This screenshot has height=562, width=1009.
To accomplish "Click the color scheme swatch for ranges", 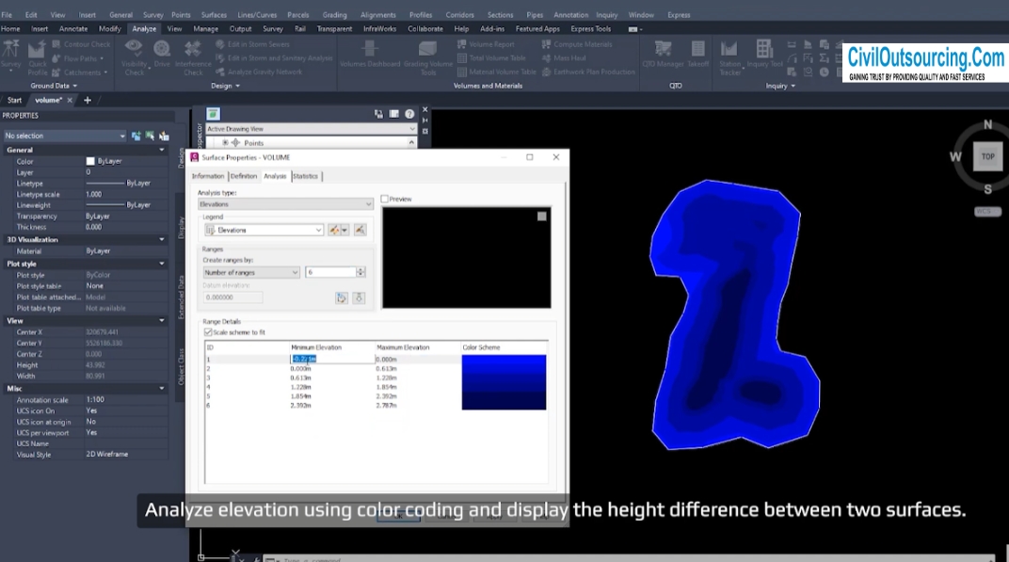I will tap(504, 382).
